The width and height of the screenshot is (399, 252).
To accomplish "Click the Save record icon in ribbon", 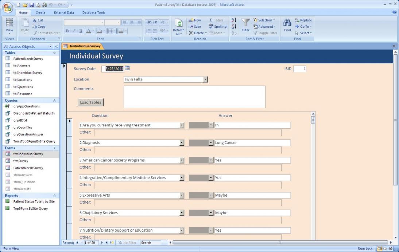I will 195,27.
